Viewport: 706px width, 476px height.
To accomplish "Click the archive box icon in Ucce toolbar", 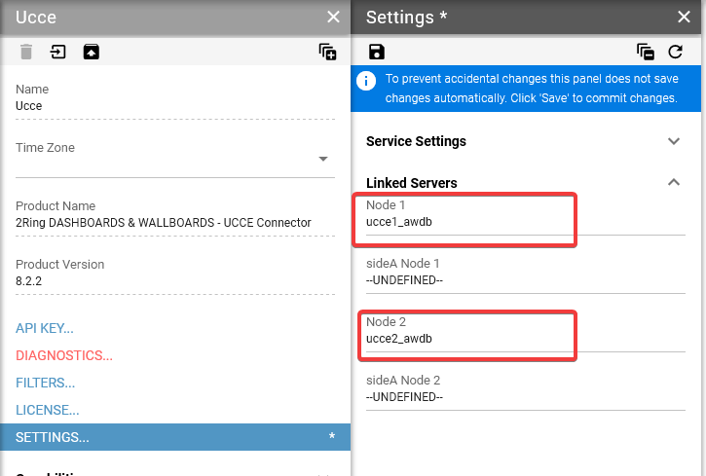I will pos(90,52).
